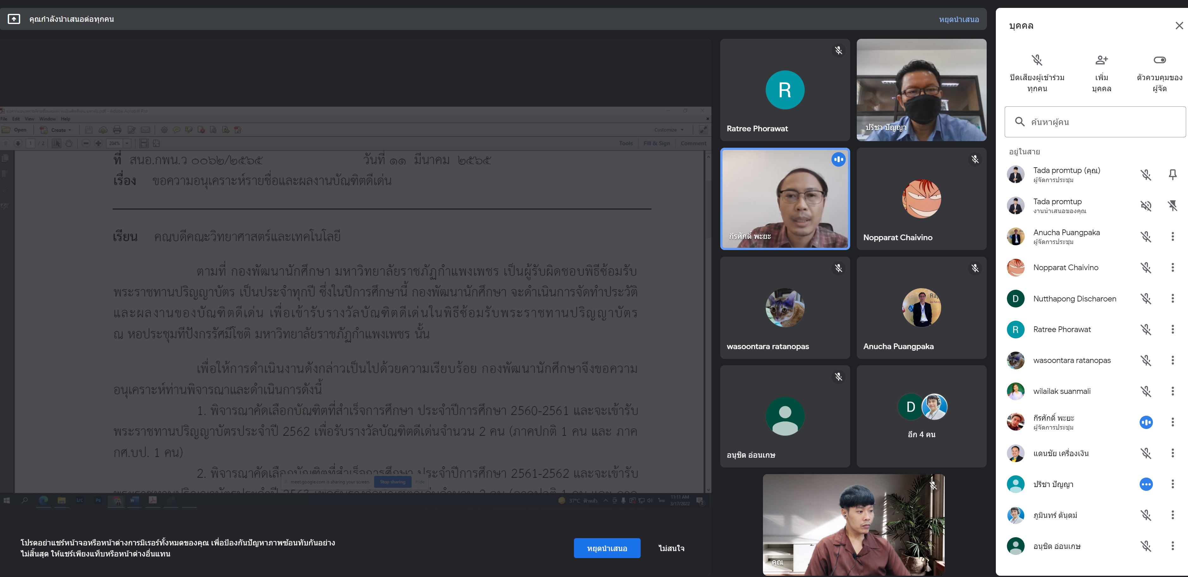The image size is (1188, 577).
Task: Pin Tada promtup (you) to screen
Action: point(1172,175)
